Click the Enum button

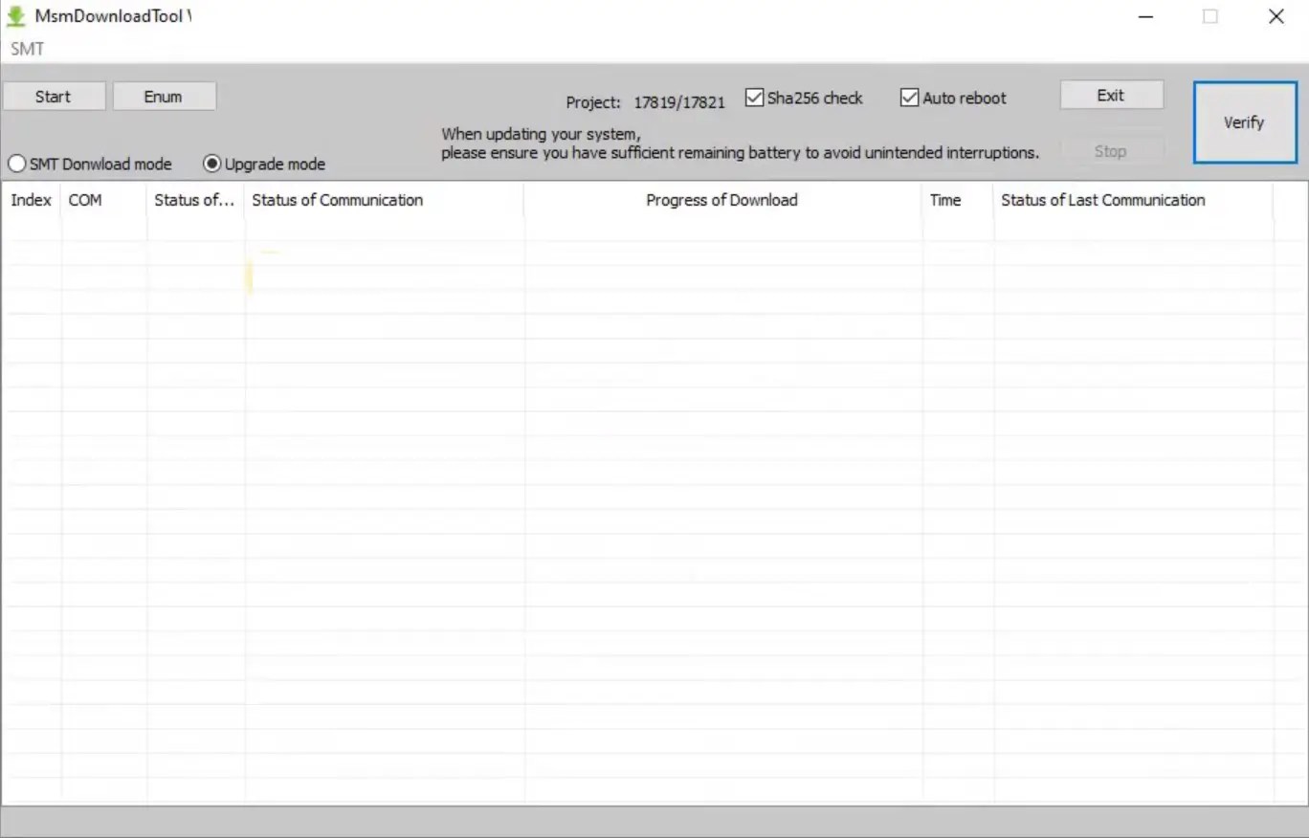click(x=164, y=96)
